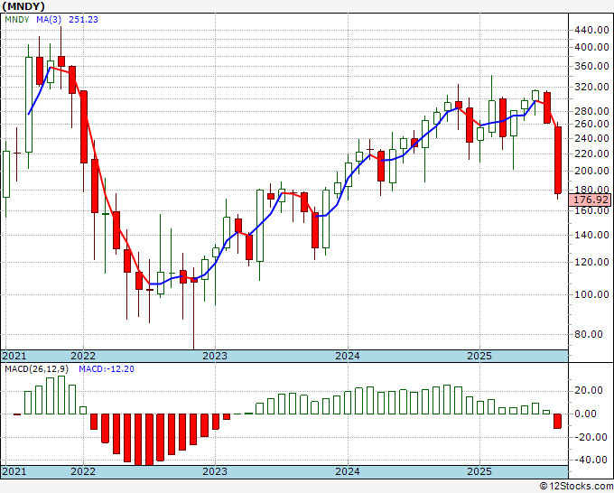Click 2021 on the price chart timeline
The height and width of the screenshot is (493, 614).
[14, 356]
